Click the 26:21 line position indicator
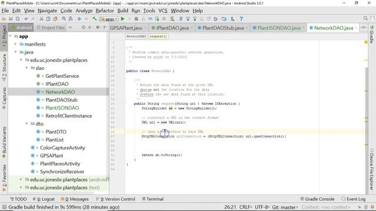The height and width of the screenshot is (211, 376). coord(230,207)
